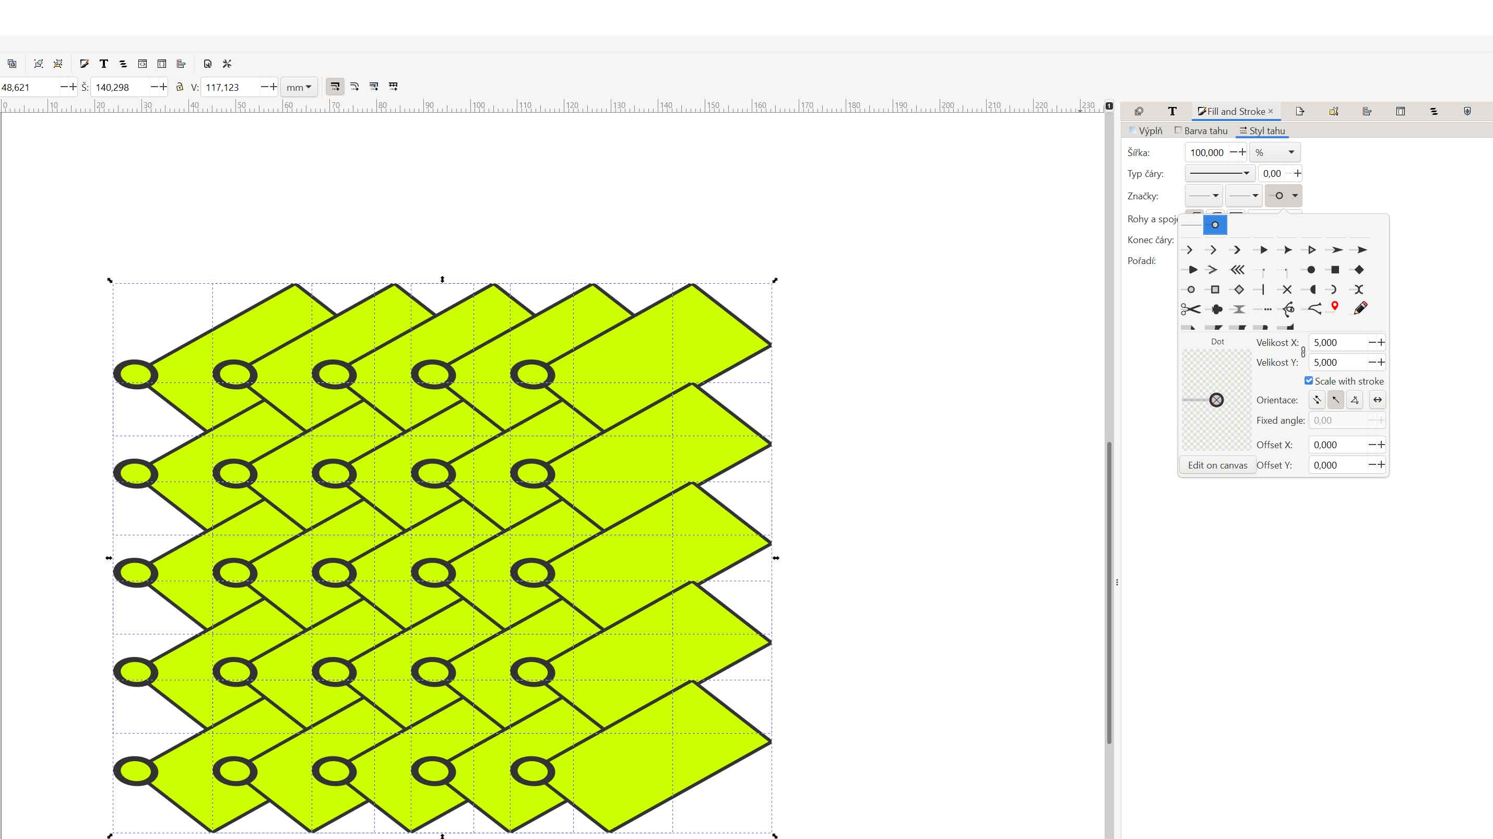Open the mm units dropdown
The image size is (1493, 839).
pyautogui.click(x=299, y=87)
